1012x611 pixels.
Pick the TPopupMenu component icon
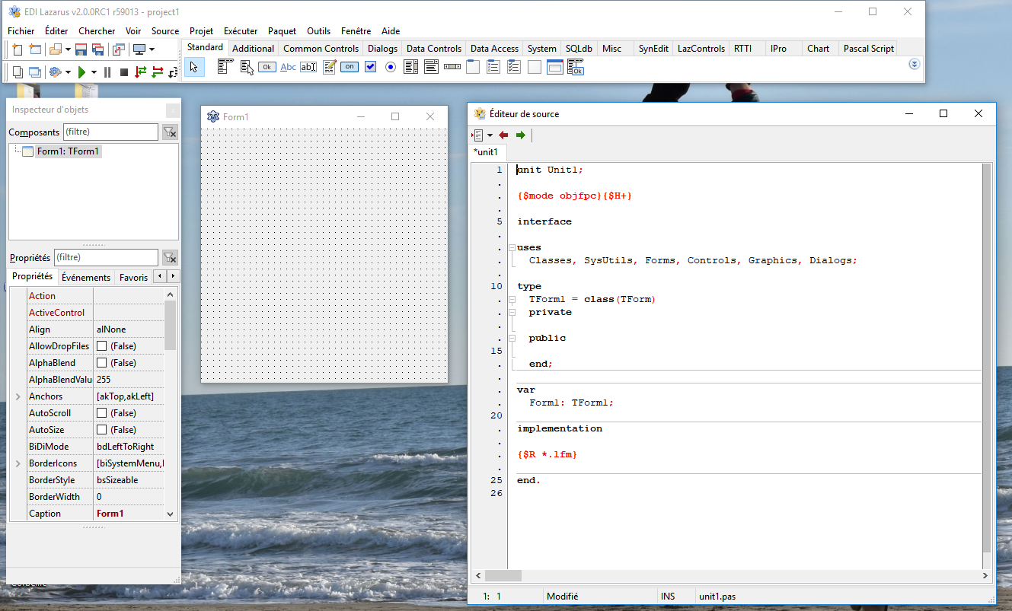pos(246,67)
